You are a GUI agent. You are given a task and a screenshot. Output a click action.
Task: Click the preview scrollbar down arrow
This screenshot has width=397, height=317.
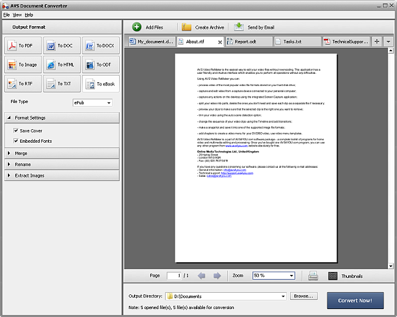(x=391, y=266)
